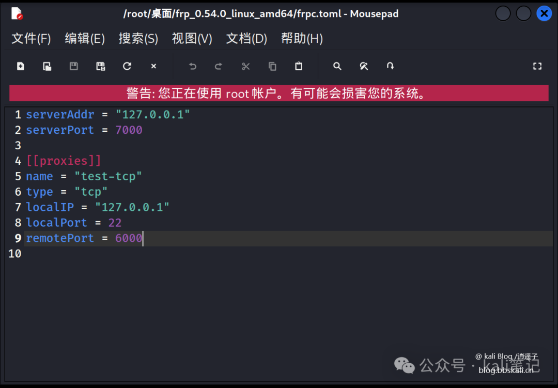
Task: Click the new from template toolbar icon
Action: click(47, 66)
